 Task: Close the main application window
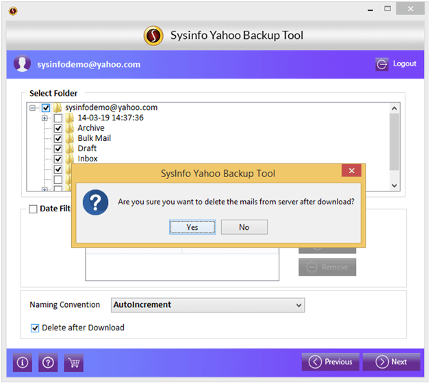coord(411,9)
